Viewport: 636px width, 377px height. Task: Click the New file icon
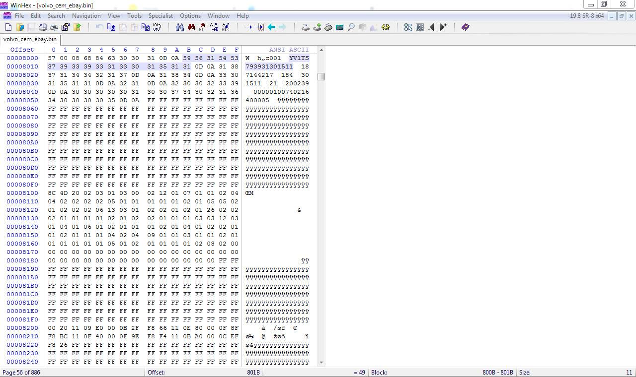click(8, 27)
